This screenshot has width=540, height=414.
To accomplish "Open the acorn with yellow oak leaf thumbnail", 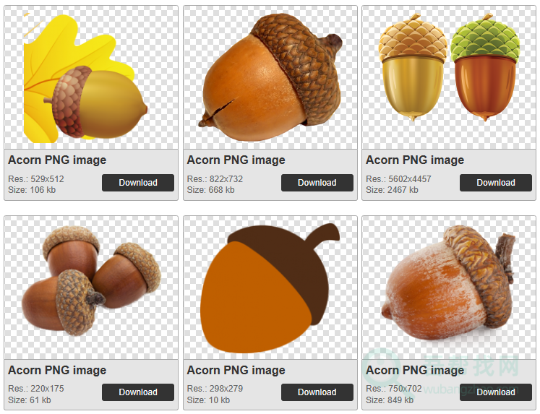I will click(91, 78).
